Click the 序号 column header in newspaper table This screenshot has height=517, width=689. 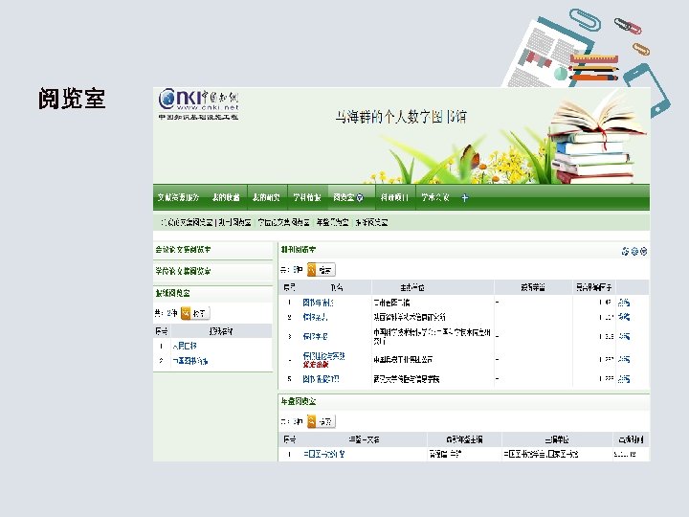coord(161,331)
